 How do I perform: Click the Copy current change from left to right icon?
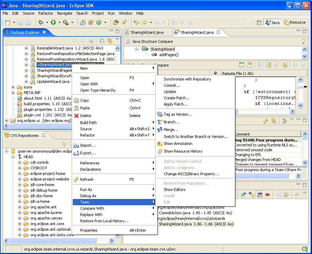point(276,65)
